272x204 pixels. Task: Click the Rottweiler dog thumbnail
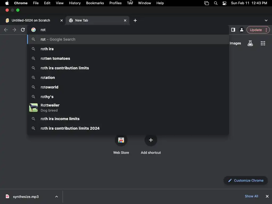(33, 108)
